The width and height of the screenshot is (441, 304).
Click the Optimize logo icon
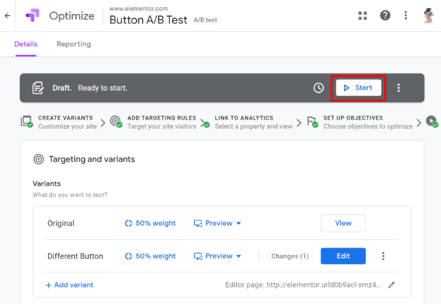32,16
